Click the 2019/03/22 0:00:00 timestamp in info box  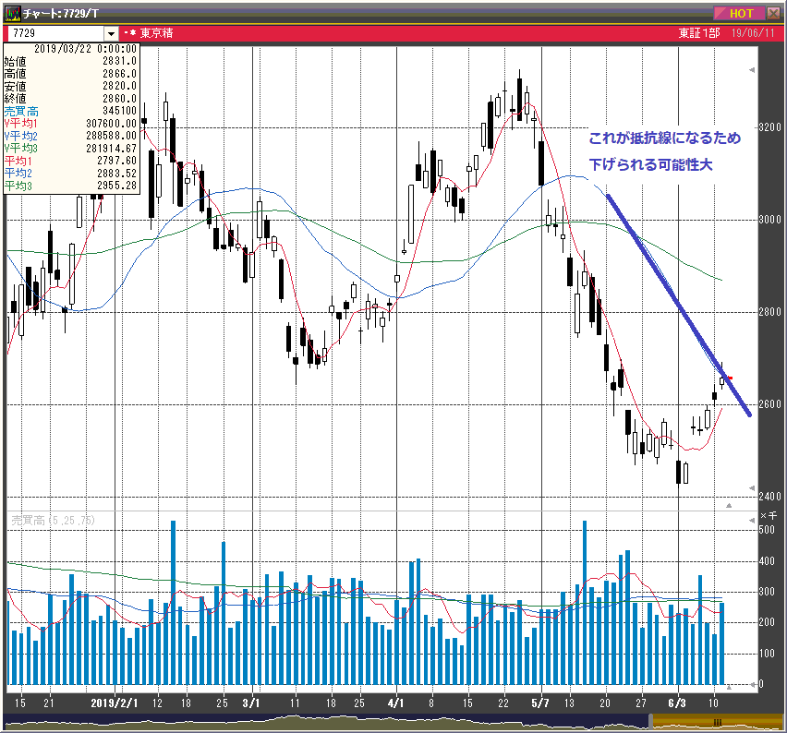[x=85, y=49]
